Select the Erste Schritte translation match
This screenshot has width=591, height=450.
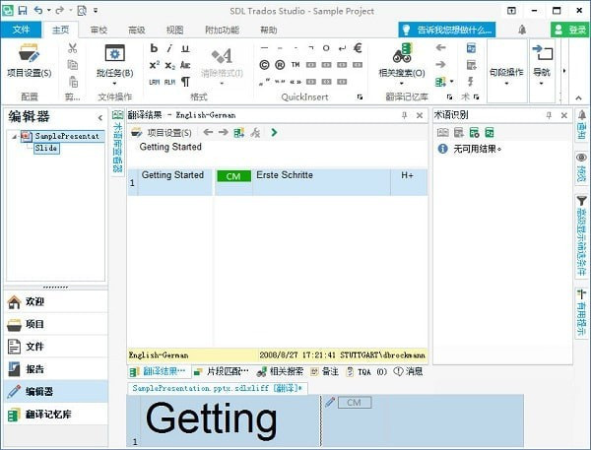285,175
